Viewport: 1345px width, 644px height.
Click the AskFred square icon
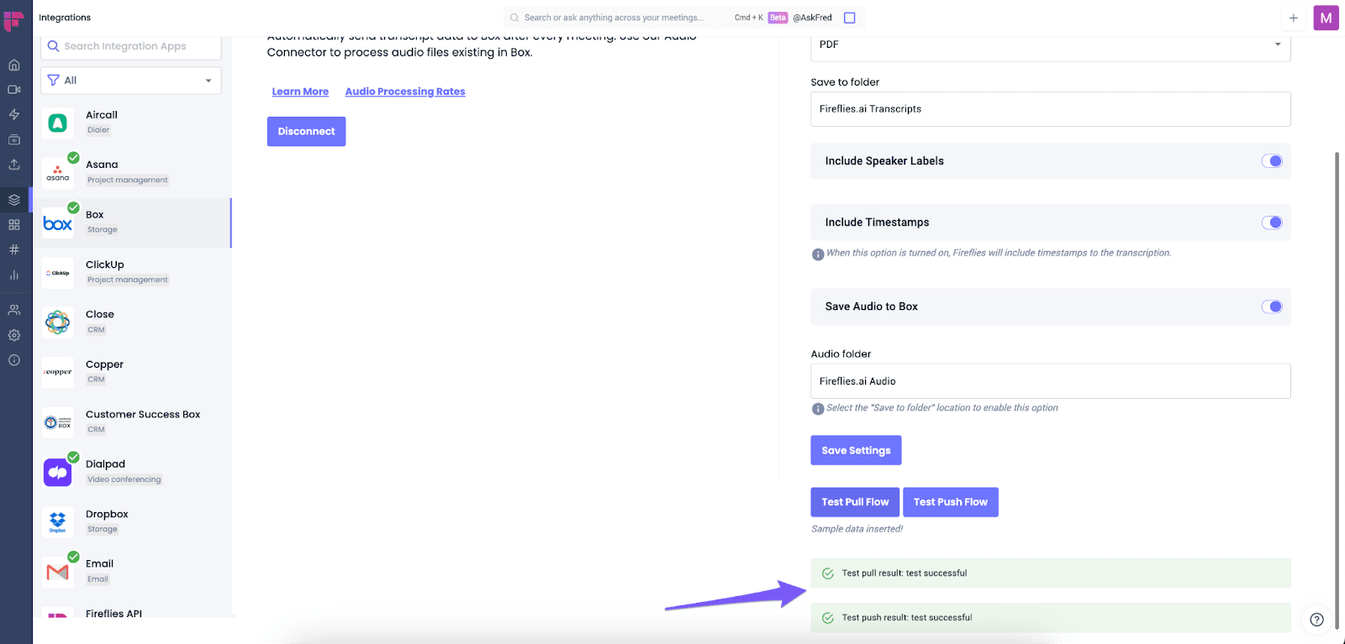click(x=850, y=18)
